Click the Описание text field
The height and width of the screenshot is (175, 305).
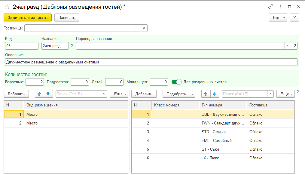pos(151,62)
